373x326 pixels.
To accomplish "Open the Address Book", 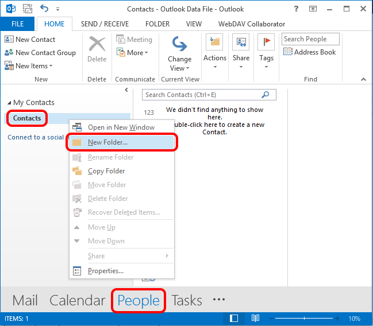I will tap(309, 52).
